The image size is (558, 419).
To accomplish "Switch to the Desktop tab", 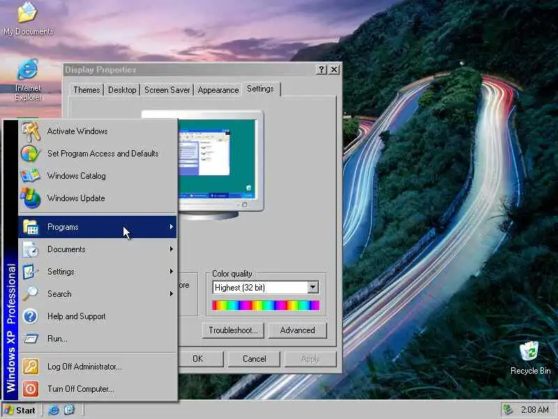I will (x=122, y=90).
